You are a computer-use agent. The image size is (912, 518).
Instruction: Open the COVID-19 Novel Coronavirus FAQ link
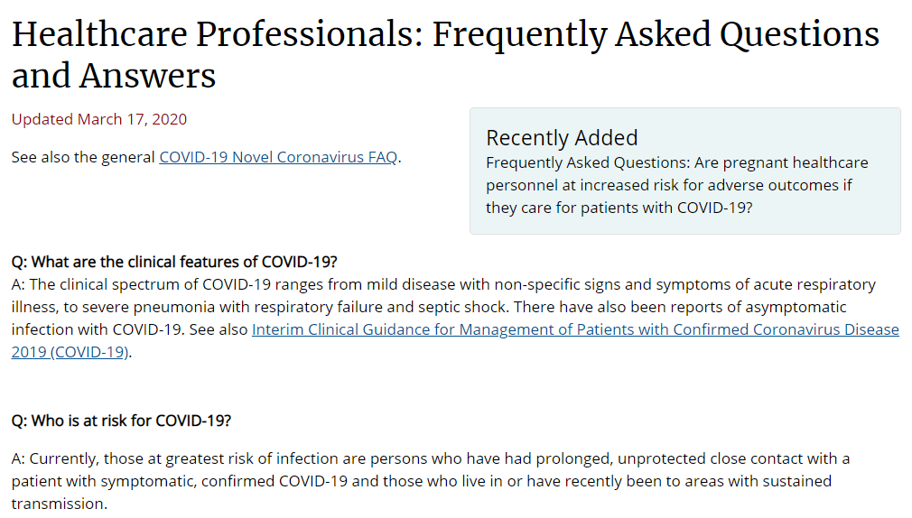coord(278,157)
